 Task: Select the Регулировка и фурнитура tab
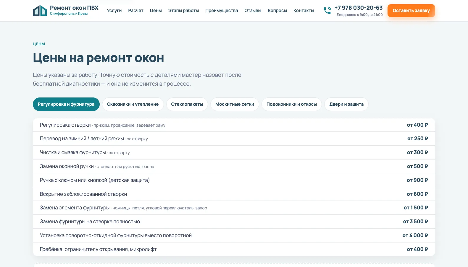coord(66,104)
